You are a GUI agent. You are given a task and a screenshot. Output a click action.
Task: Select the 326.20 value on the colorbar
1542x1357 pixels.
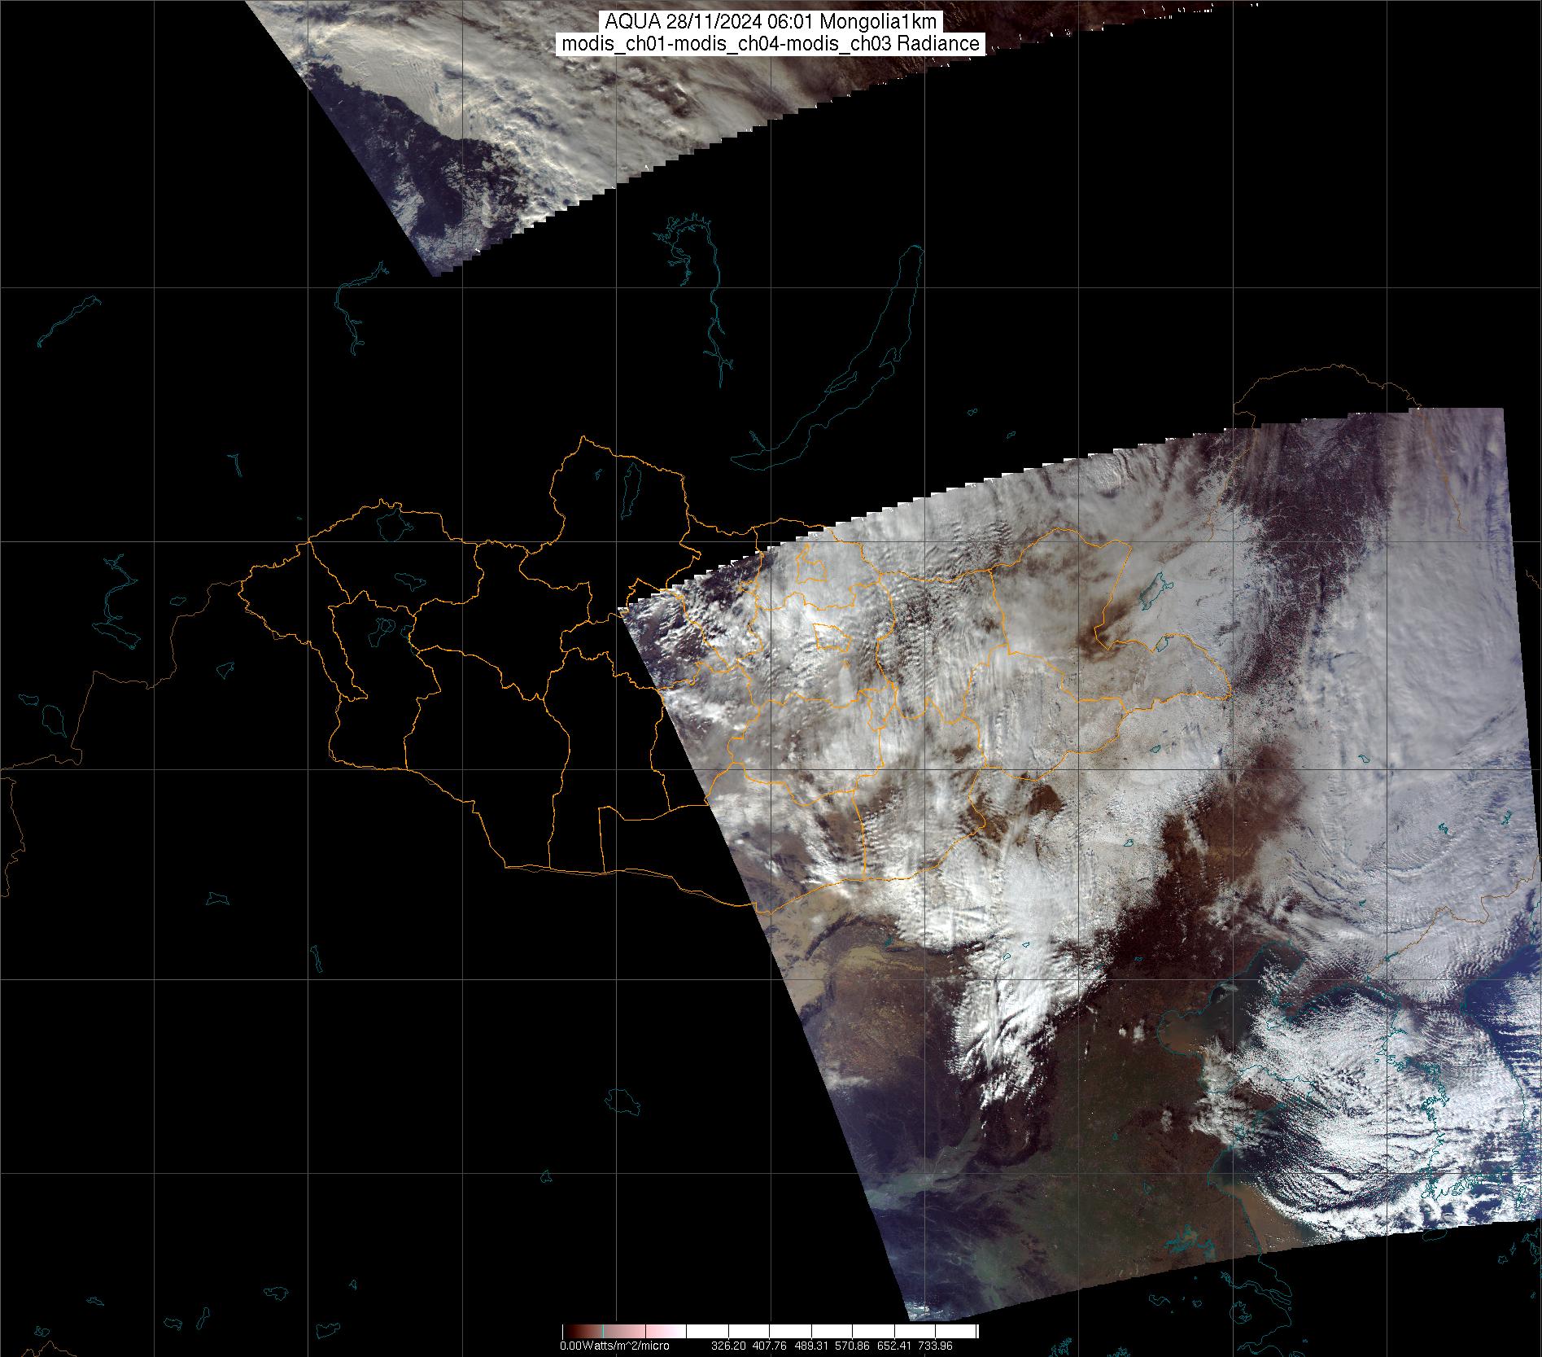pyautogui.click(x=728, y=1346)
